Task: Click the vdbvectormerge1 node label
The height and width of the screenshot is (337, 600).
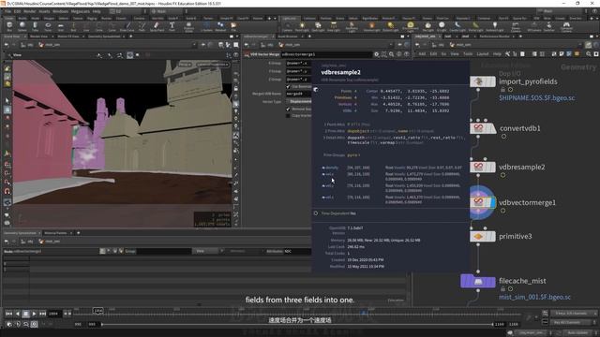Action: (x=527, y=202)
